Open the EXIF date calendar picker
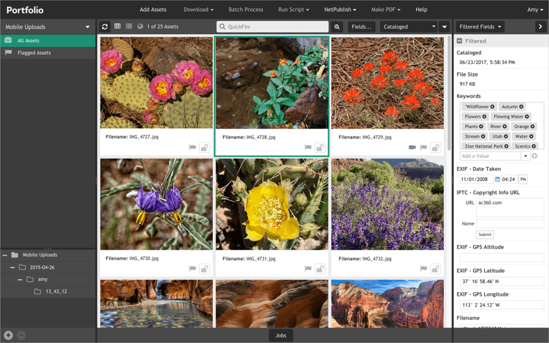The image size is (549, 343). click(x=497, y=179)
